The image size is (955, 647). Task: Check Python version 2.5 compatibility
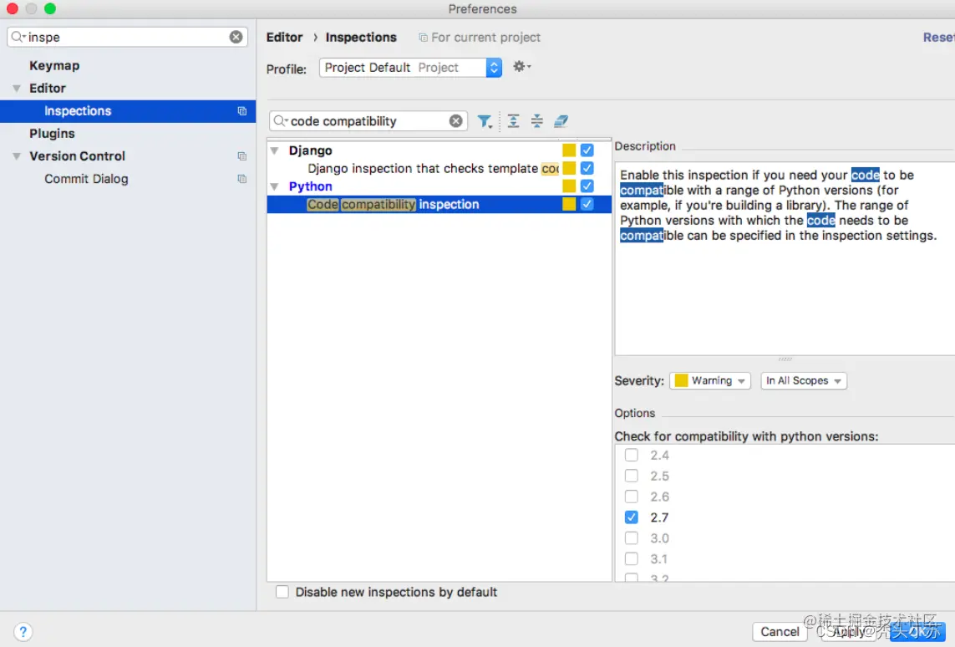click(632, 476)
